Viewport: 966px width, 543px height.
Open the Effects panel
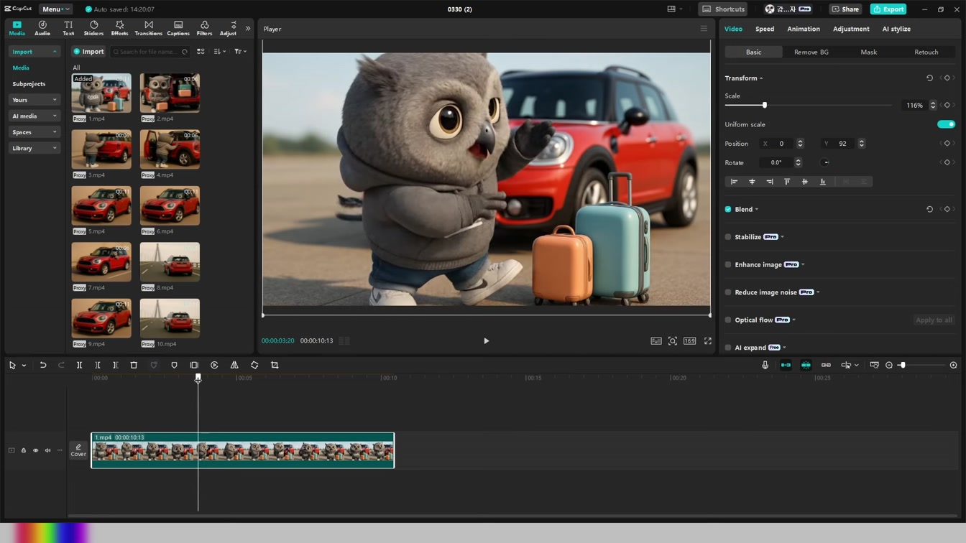(x=119, y=28)
